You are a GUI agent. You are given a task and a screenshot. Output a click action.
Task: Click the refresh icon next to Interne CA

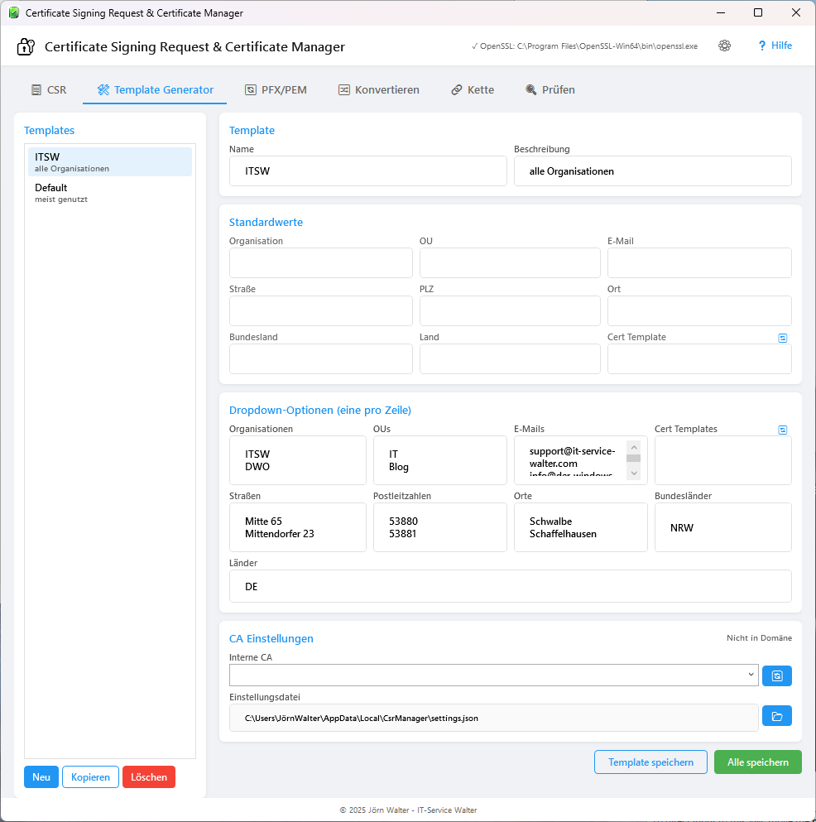point(776,675)
